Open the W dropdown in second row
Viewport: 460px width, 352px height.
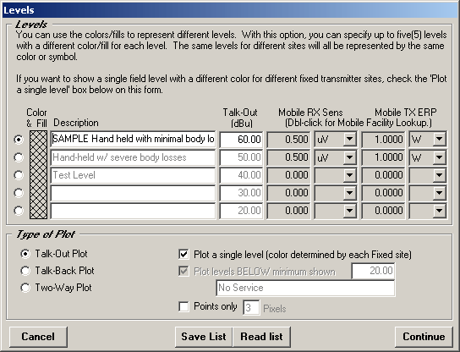click(x=439, y=157)
